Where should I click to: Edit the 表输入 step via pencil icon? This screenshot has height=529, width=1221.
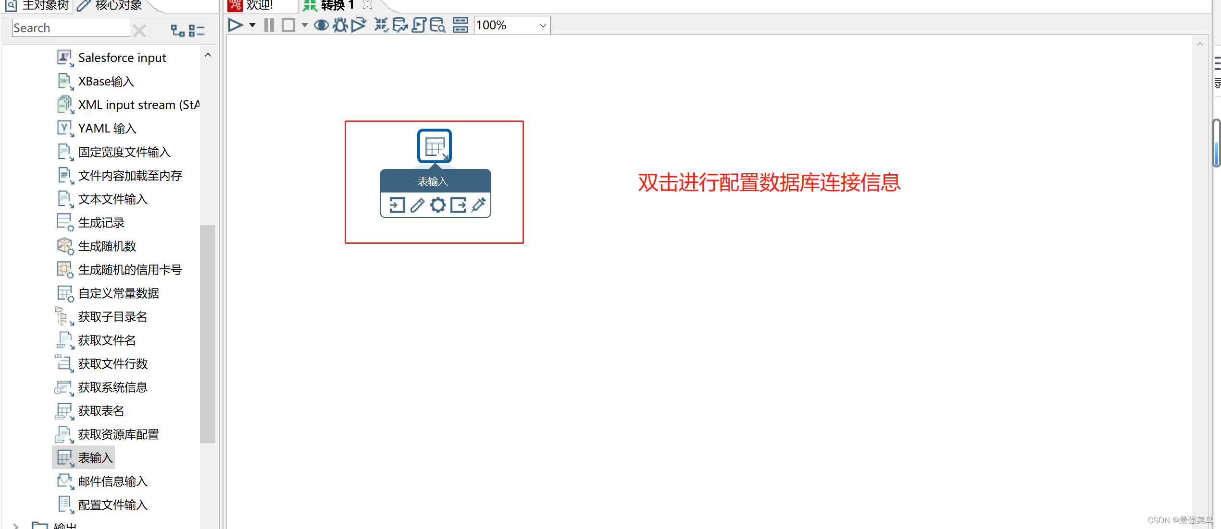417,205
